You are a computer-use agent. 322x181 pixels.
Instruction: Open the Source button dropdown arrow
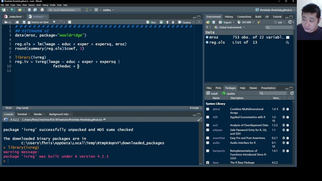coord(193,22)
